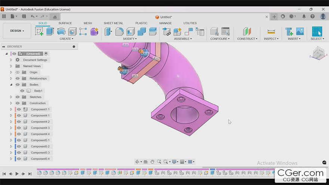This screenshot has height=185, width=329.
Task: Select the Extrude tool in Create group
Action: (x=50, y=31)
